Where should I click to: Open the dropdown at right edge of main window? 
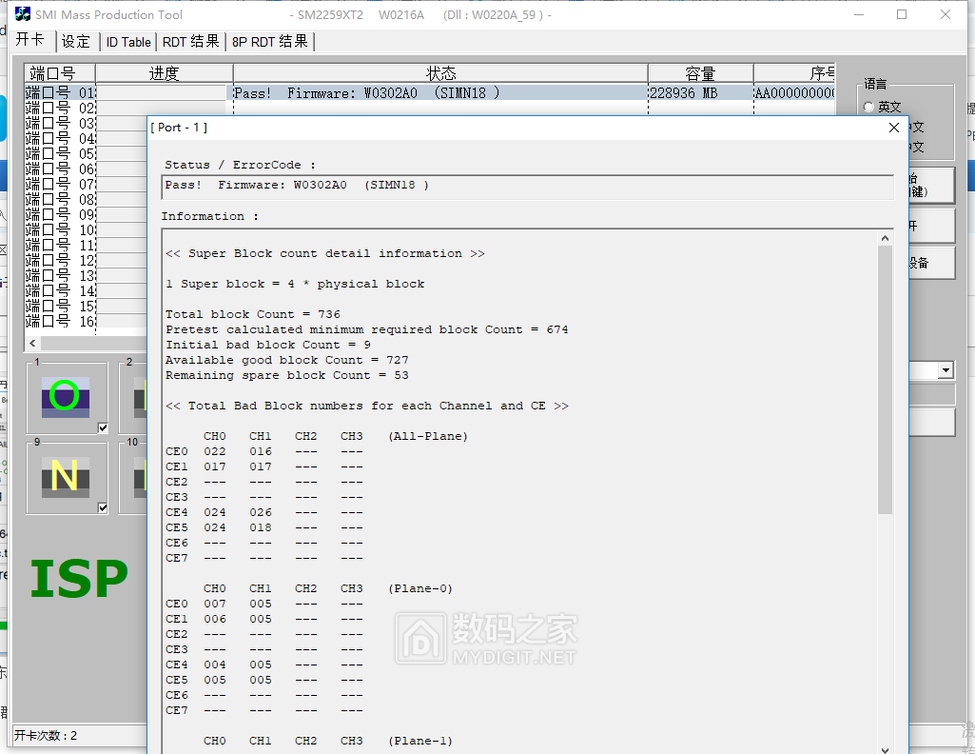tap(946, 370)
